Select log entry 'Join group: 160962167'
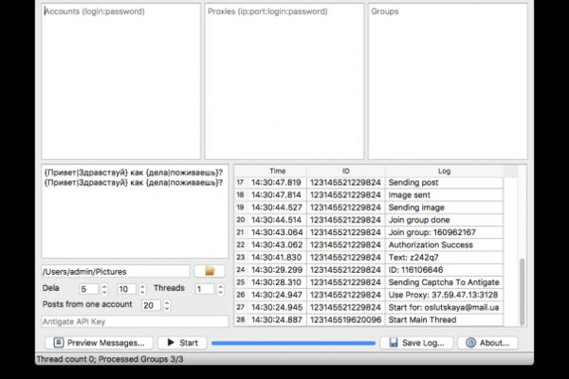The image size is (569, 379). [444, 232]
